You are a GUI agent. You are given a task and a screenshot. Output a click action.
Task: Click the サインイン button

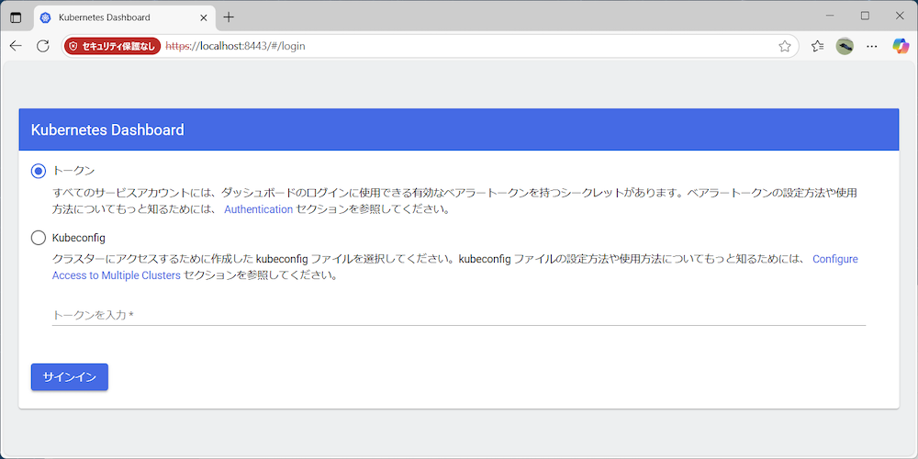point(70,377)
